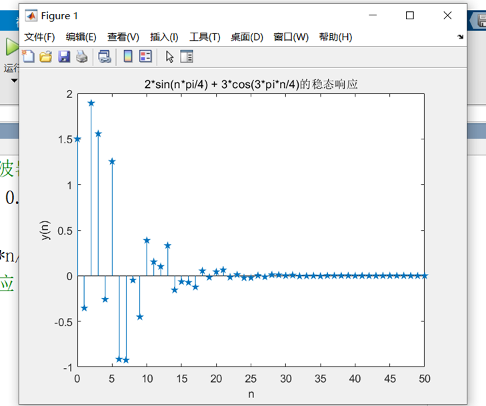Print the figure with the printer icon

(82, 57)
